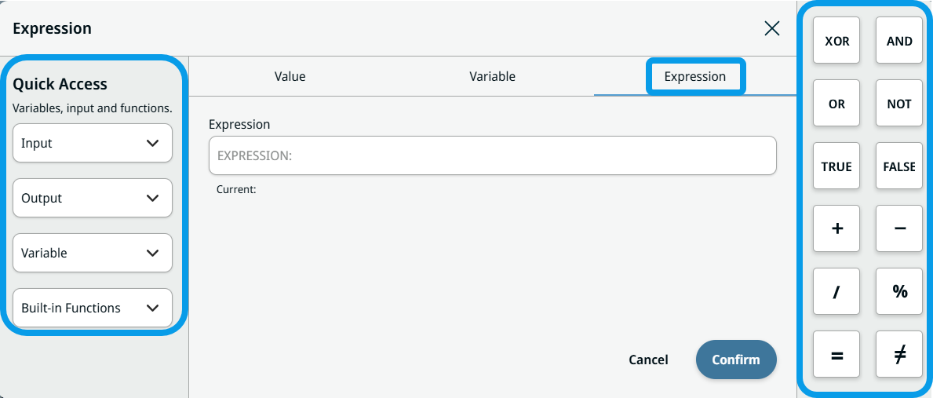Switch to the Value tab
Image resolution: width=933 pixels, height=398 pixels.
tap(290, 77)
